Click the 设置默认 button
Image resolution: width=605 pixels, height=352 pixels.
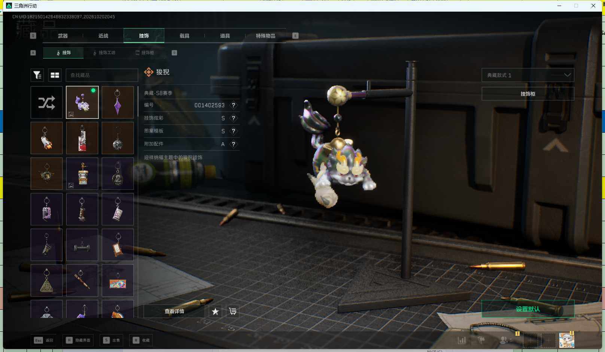pyautogui.click(x=528, y=309)
